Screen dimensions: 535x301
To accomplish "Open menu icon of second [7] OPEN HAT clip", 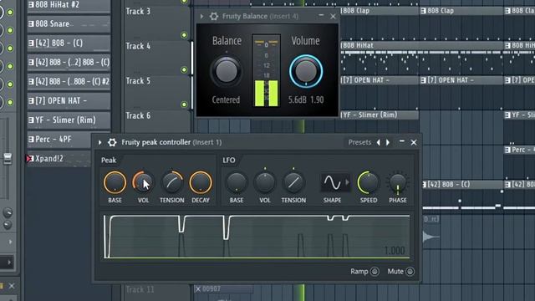I will 424,80.
